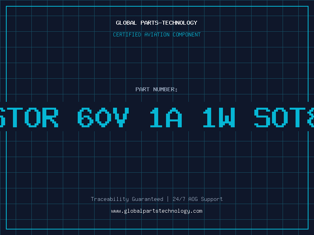Screen dimensions: 314x235
Task: Click the '60V' part number text
Action: [103, 117]
